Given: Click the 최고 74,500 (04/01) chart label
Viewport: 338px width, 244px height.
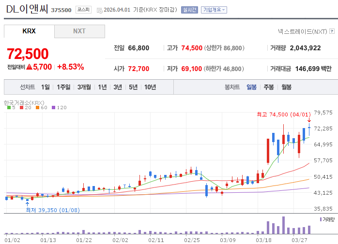Looking at the screenshot, I should coord(284,115).
